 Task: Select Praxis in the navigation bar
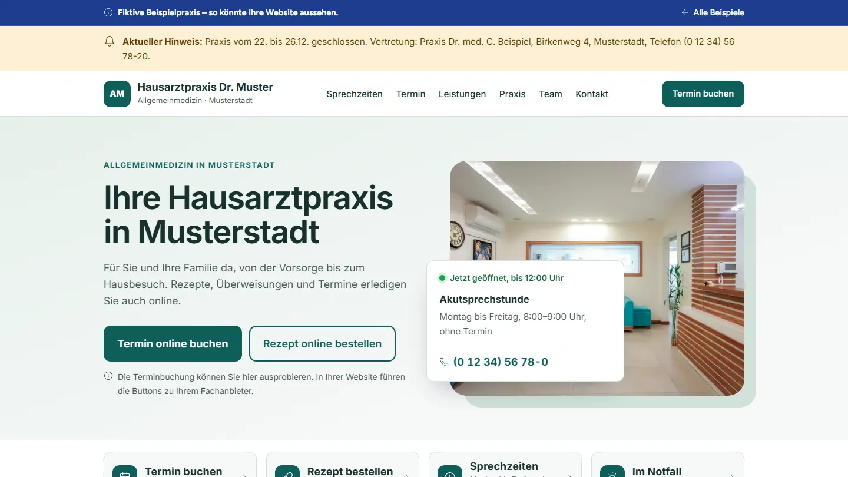pos(512,94)
